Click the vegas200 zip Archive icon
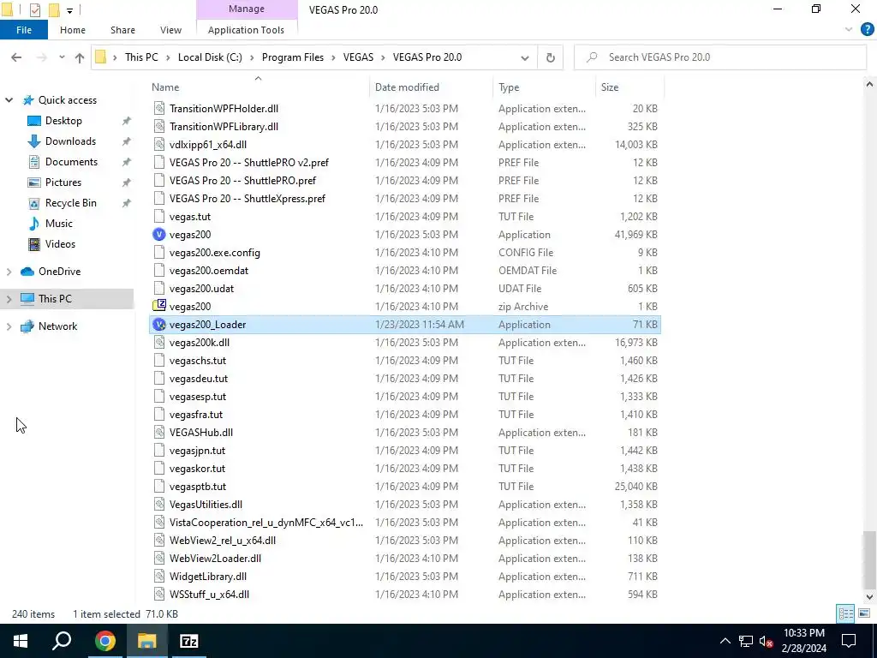 159,306
